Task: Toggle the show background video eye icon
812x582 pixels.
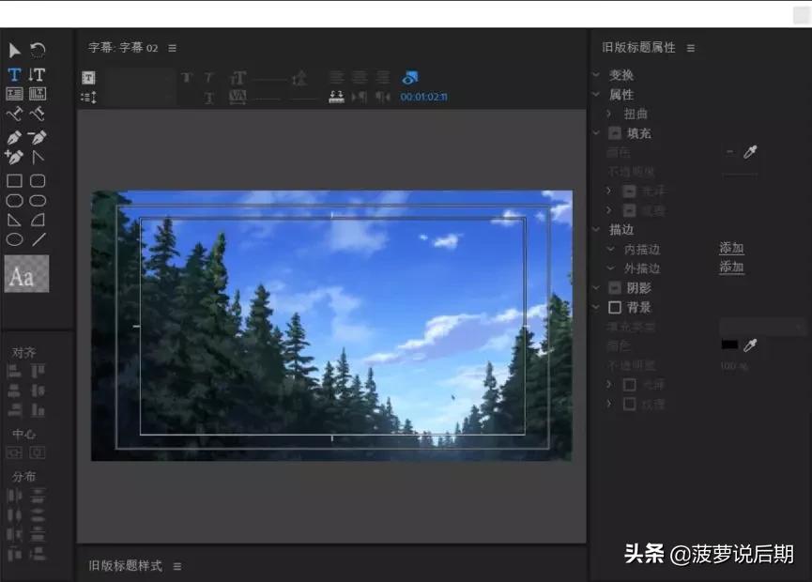Action: click(410, 78)
